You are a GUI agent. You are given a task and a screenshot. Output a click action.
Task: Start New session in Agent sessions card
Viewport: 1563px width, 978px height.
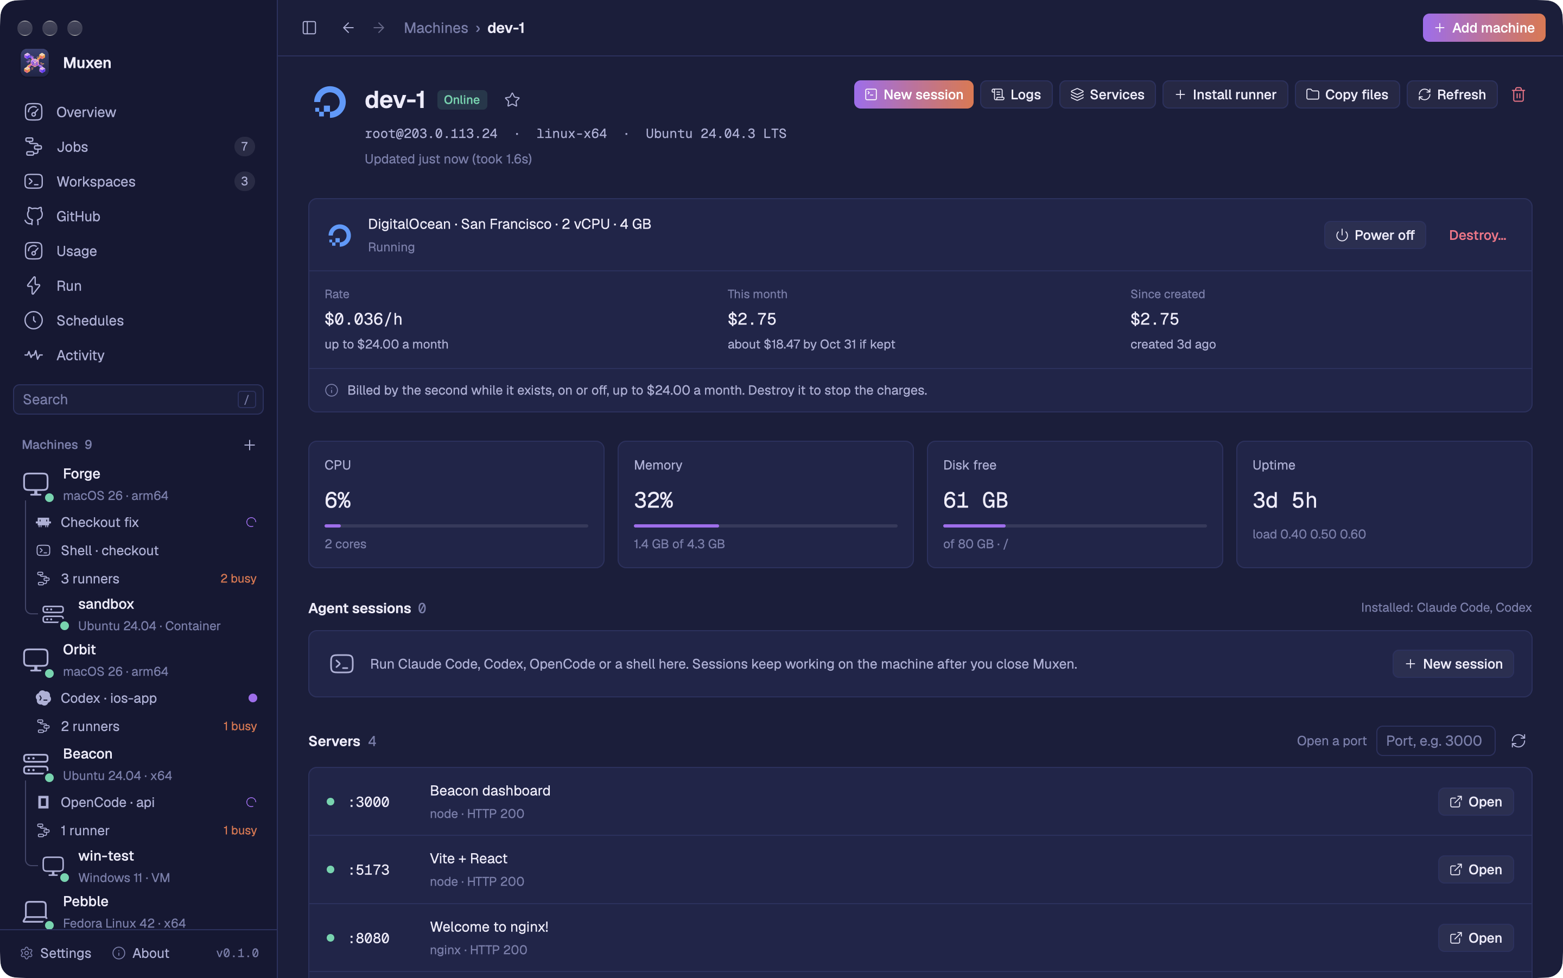[x=1453, y=664]
